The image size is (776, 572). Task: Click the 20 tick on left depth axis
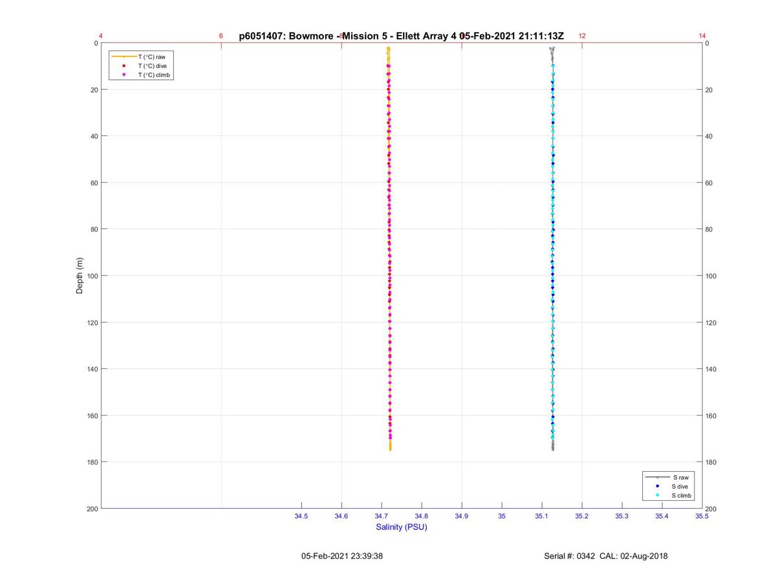tap(94, 90)
